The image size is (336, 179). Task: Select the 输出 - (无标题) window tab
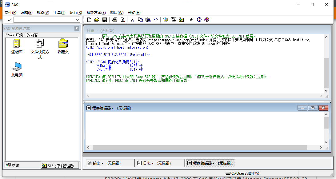point(110,163)
